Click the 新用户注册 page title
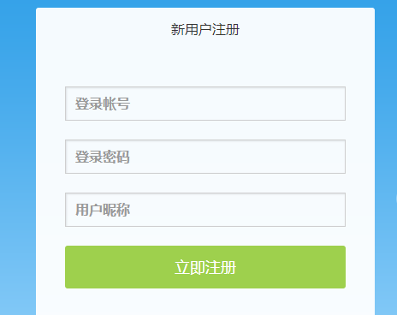The width and height of the screenshot is (397, 315). 205,29
